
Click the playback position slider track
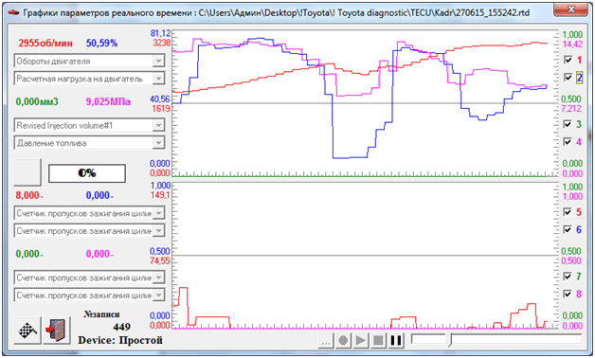coord(496,339)
